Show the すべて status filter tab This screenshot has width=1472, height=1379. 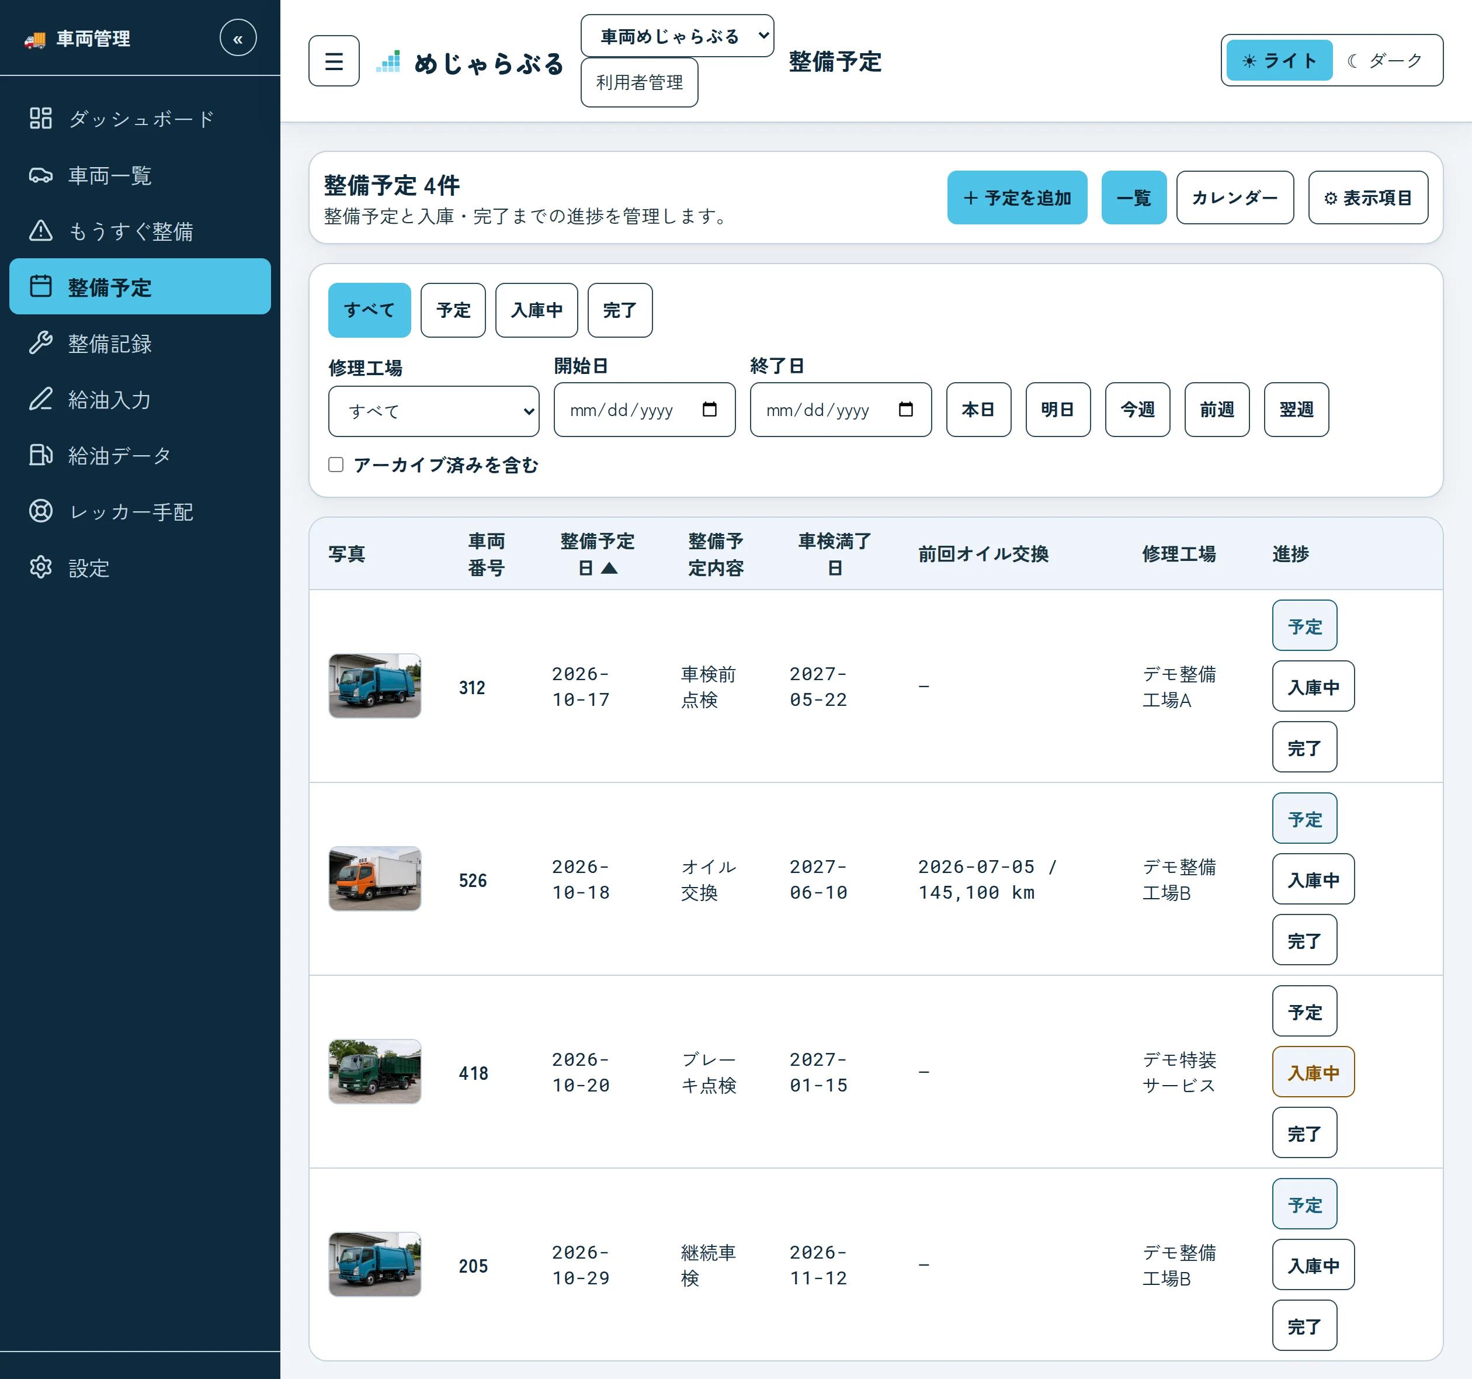(369, 310)
